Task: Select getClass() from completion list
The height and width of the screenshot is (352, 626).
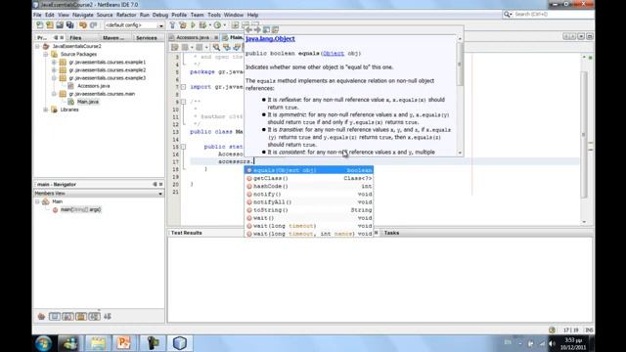Action: pyautogui.click(x=309, y=178)
